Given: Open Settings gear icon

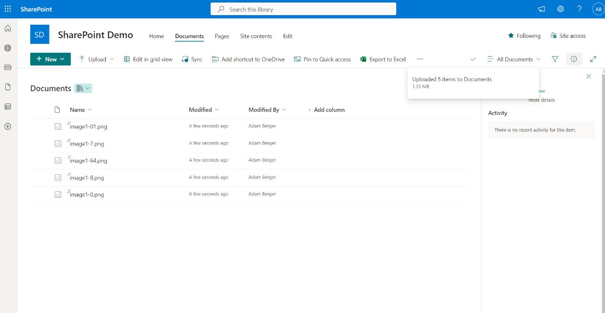Looking at the screenshot, I should (x=560, y=9).
